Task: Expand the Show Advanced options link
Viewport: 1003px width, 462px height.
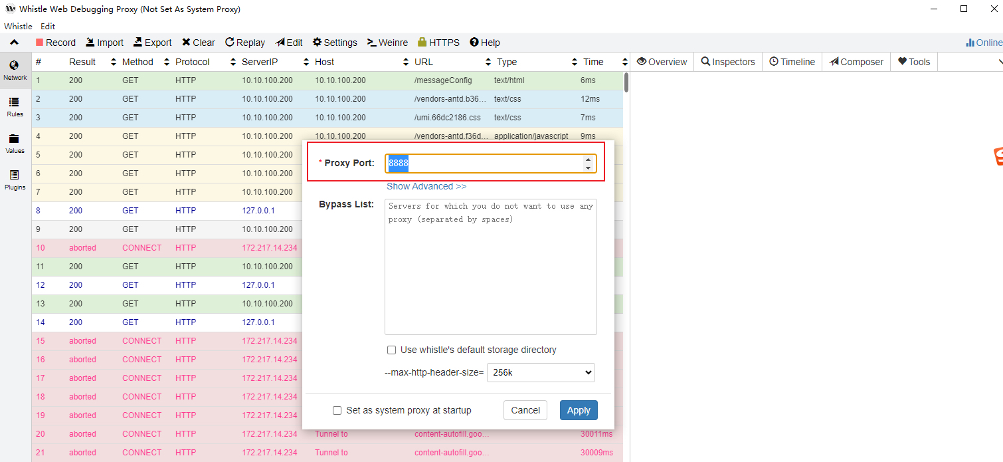Action: pyautogui.click(x=426, y=186)
